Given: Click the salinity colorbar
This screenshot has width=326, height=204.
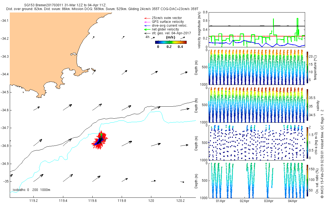Looking at the screenshot, I should (307, 104).
